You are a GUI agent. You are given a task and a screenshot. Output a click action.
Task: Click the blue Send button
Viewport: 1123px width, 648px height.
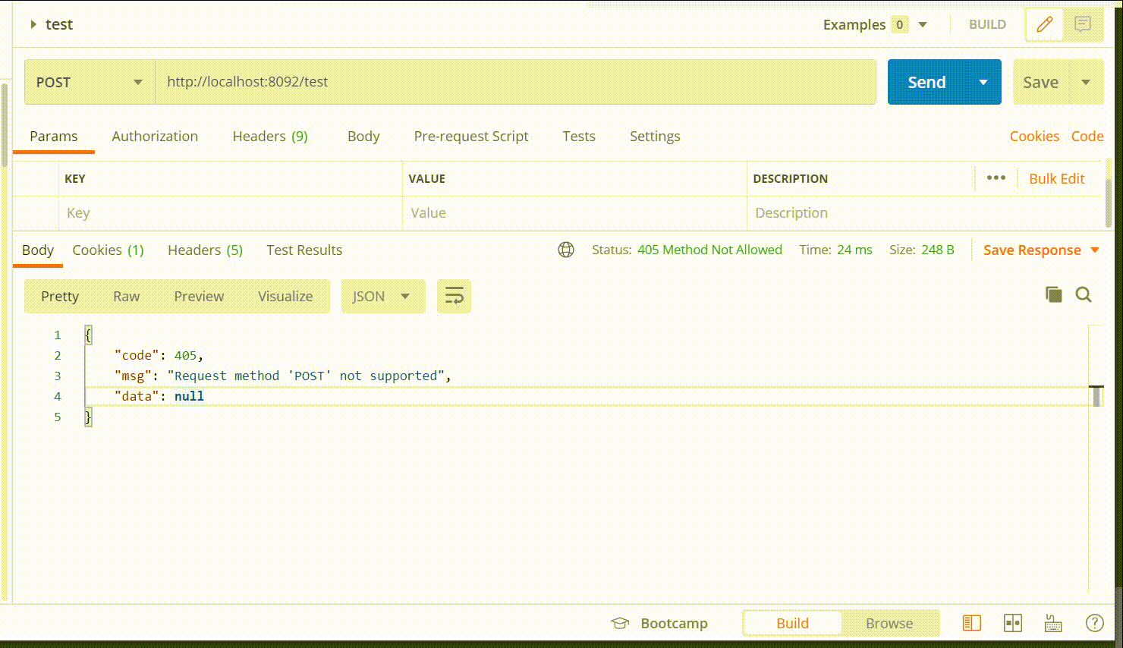tap(926, 82)
